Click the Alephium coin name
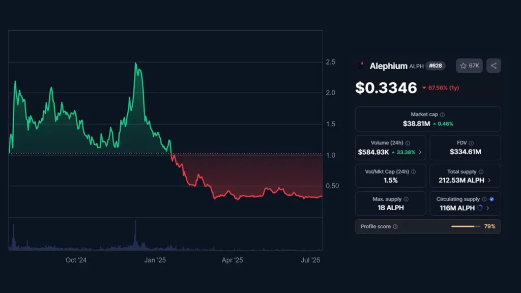521x293 pixels. [388, 66]
